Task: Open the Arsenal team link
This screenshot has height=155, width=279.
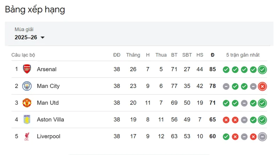Action: [47, 69]
